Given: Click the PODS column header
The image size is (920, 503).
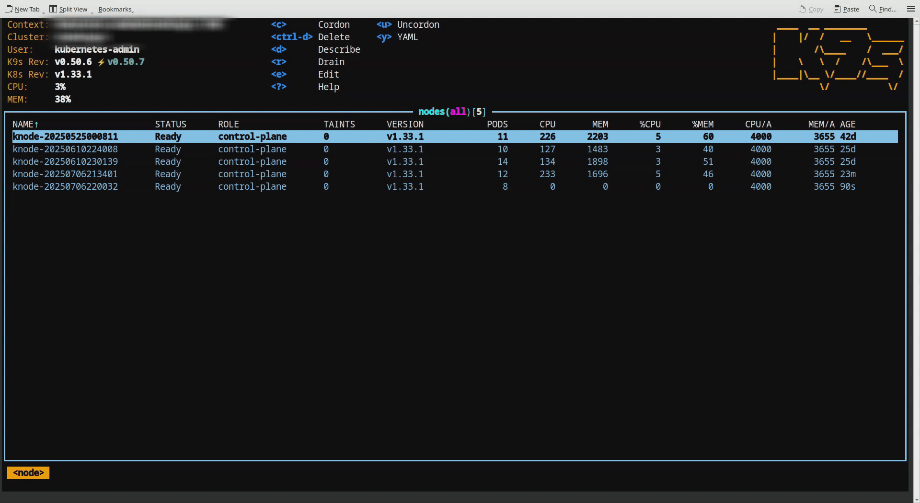Looking at the screenshot, I should pyautogui.click(x=497, y=124).
